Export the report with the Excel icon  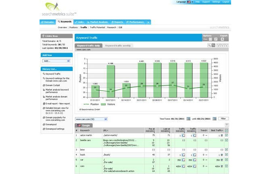(x=223, y=39)
